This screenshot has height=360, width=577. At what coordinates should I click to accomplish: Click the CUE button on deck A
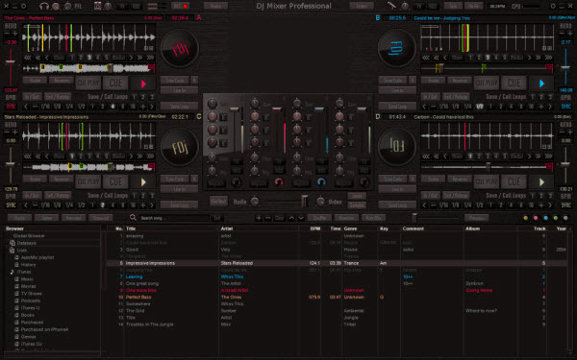(x=115, y=84)
